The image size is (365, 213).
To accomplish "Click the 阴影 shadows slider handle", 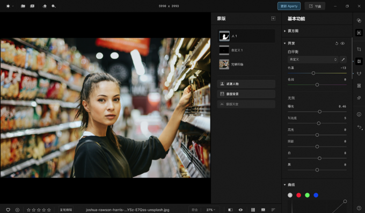I will [317, 146].
